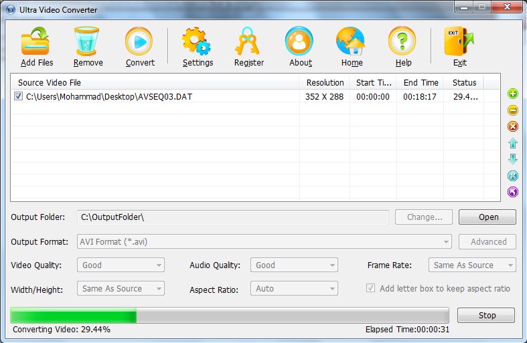Click the Start Time column header

coord(373,82)
